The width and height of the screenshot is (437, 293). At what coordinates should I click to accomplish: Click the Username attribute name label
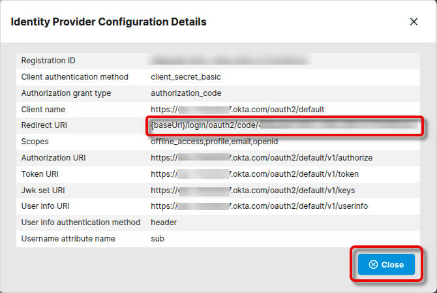(68, 239)
